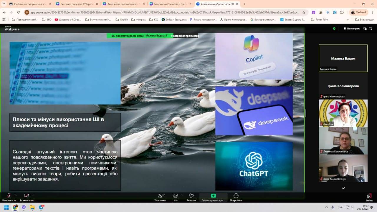Select Малюта Вадим participant video tile

343,58
